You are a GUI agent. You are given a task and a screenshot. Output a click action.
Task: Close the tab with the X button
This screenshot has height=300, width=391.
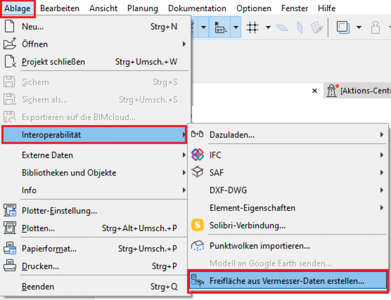315,91
